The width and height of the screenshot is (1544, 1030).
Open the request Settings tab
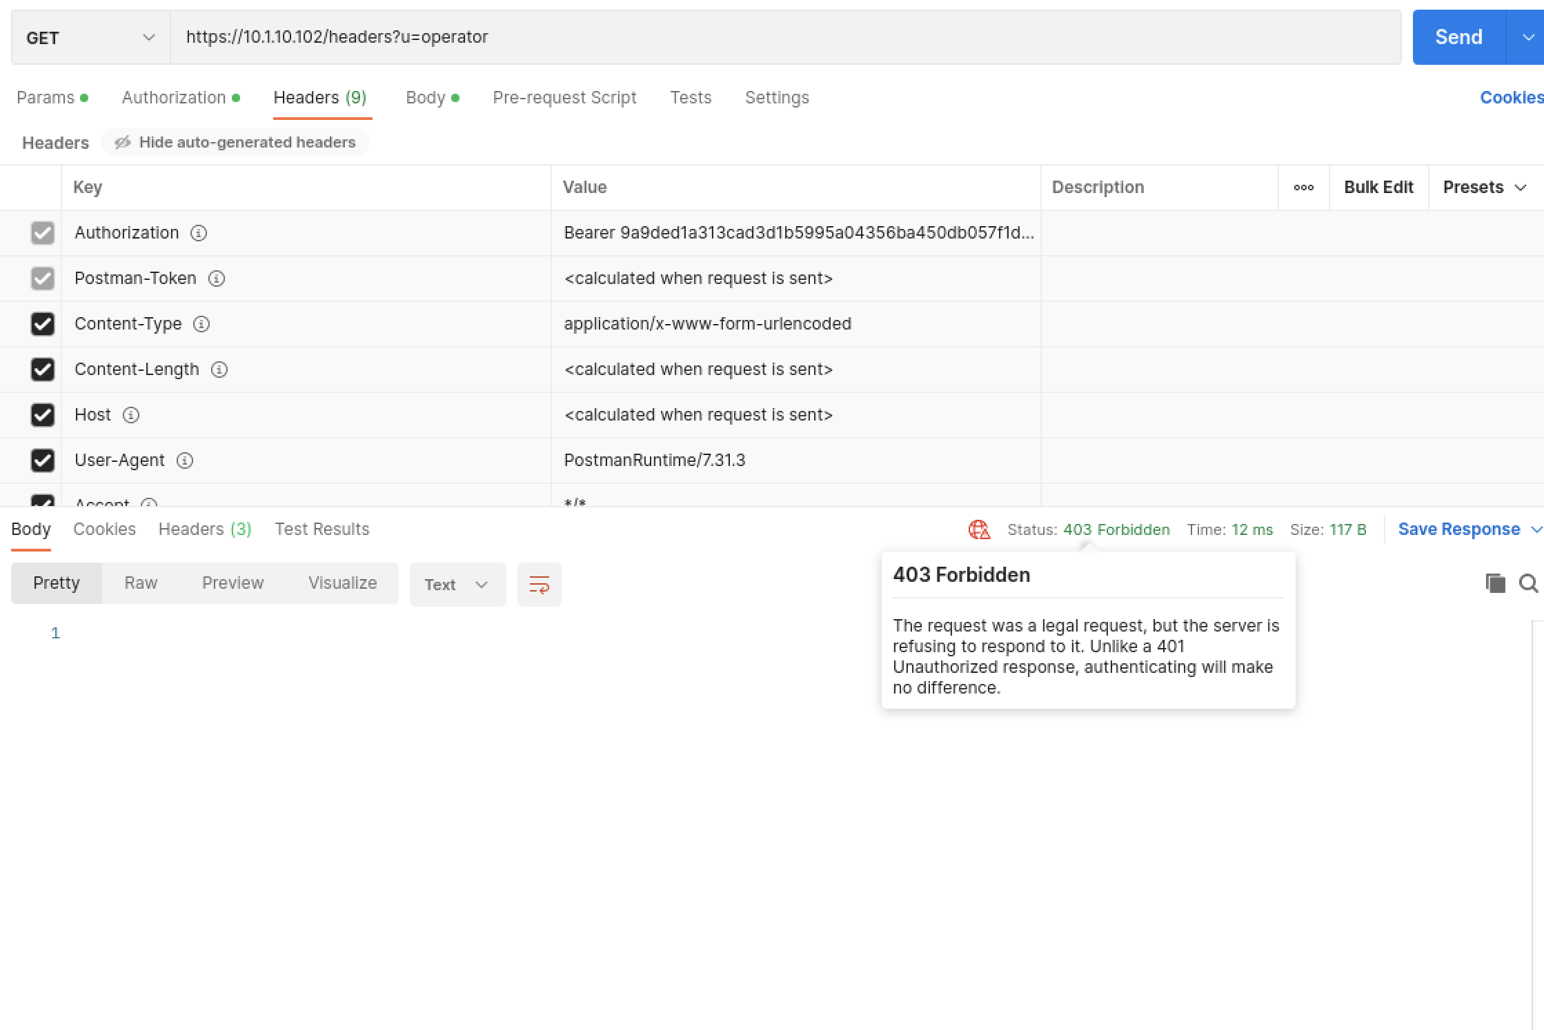point(777,98)
